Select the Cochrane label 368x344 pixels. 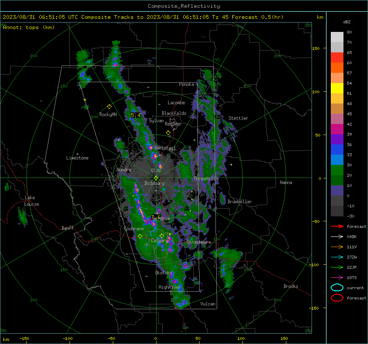pos(134,229)
